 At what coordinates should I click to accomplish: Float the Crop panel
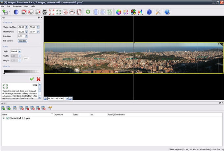click(39, 17)
